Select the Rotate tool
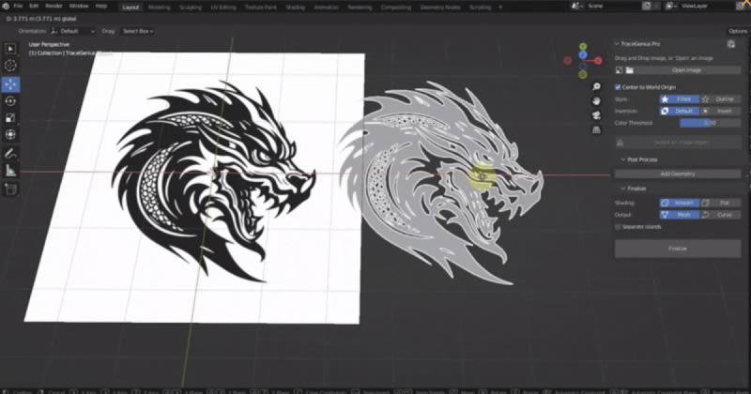This screenshot has height=394, width=751. 10,100
